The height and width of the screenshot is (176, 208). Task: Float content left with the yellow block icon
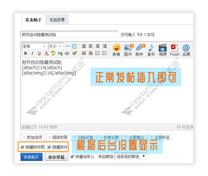[x=84, y=53]
